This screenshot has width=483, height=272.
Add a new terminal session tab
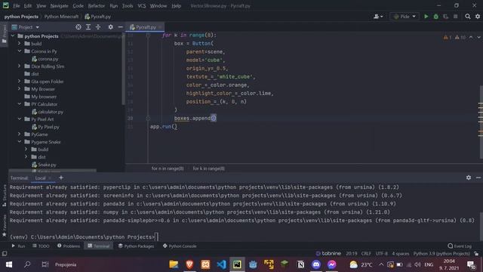click(61, 178)
